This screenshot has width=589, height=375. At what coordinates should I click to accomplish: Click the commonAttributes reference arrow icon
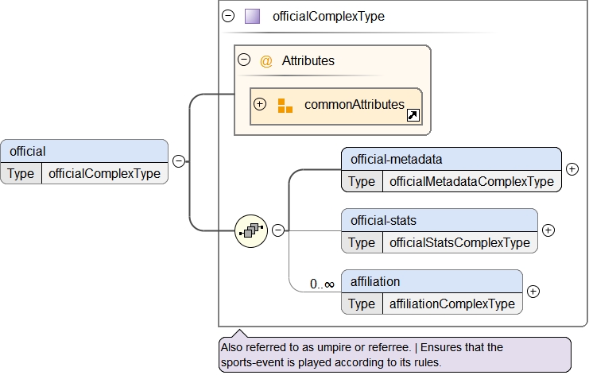point(413,116)
